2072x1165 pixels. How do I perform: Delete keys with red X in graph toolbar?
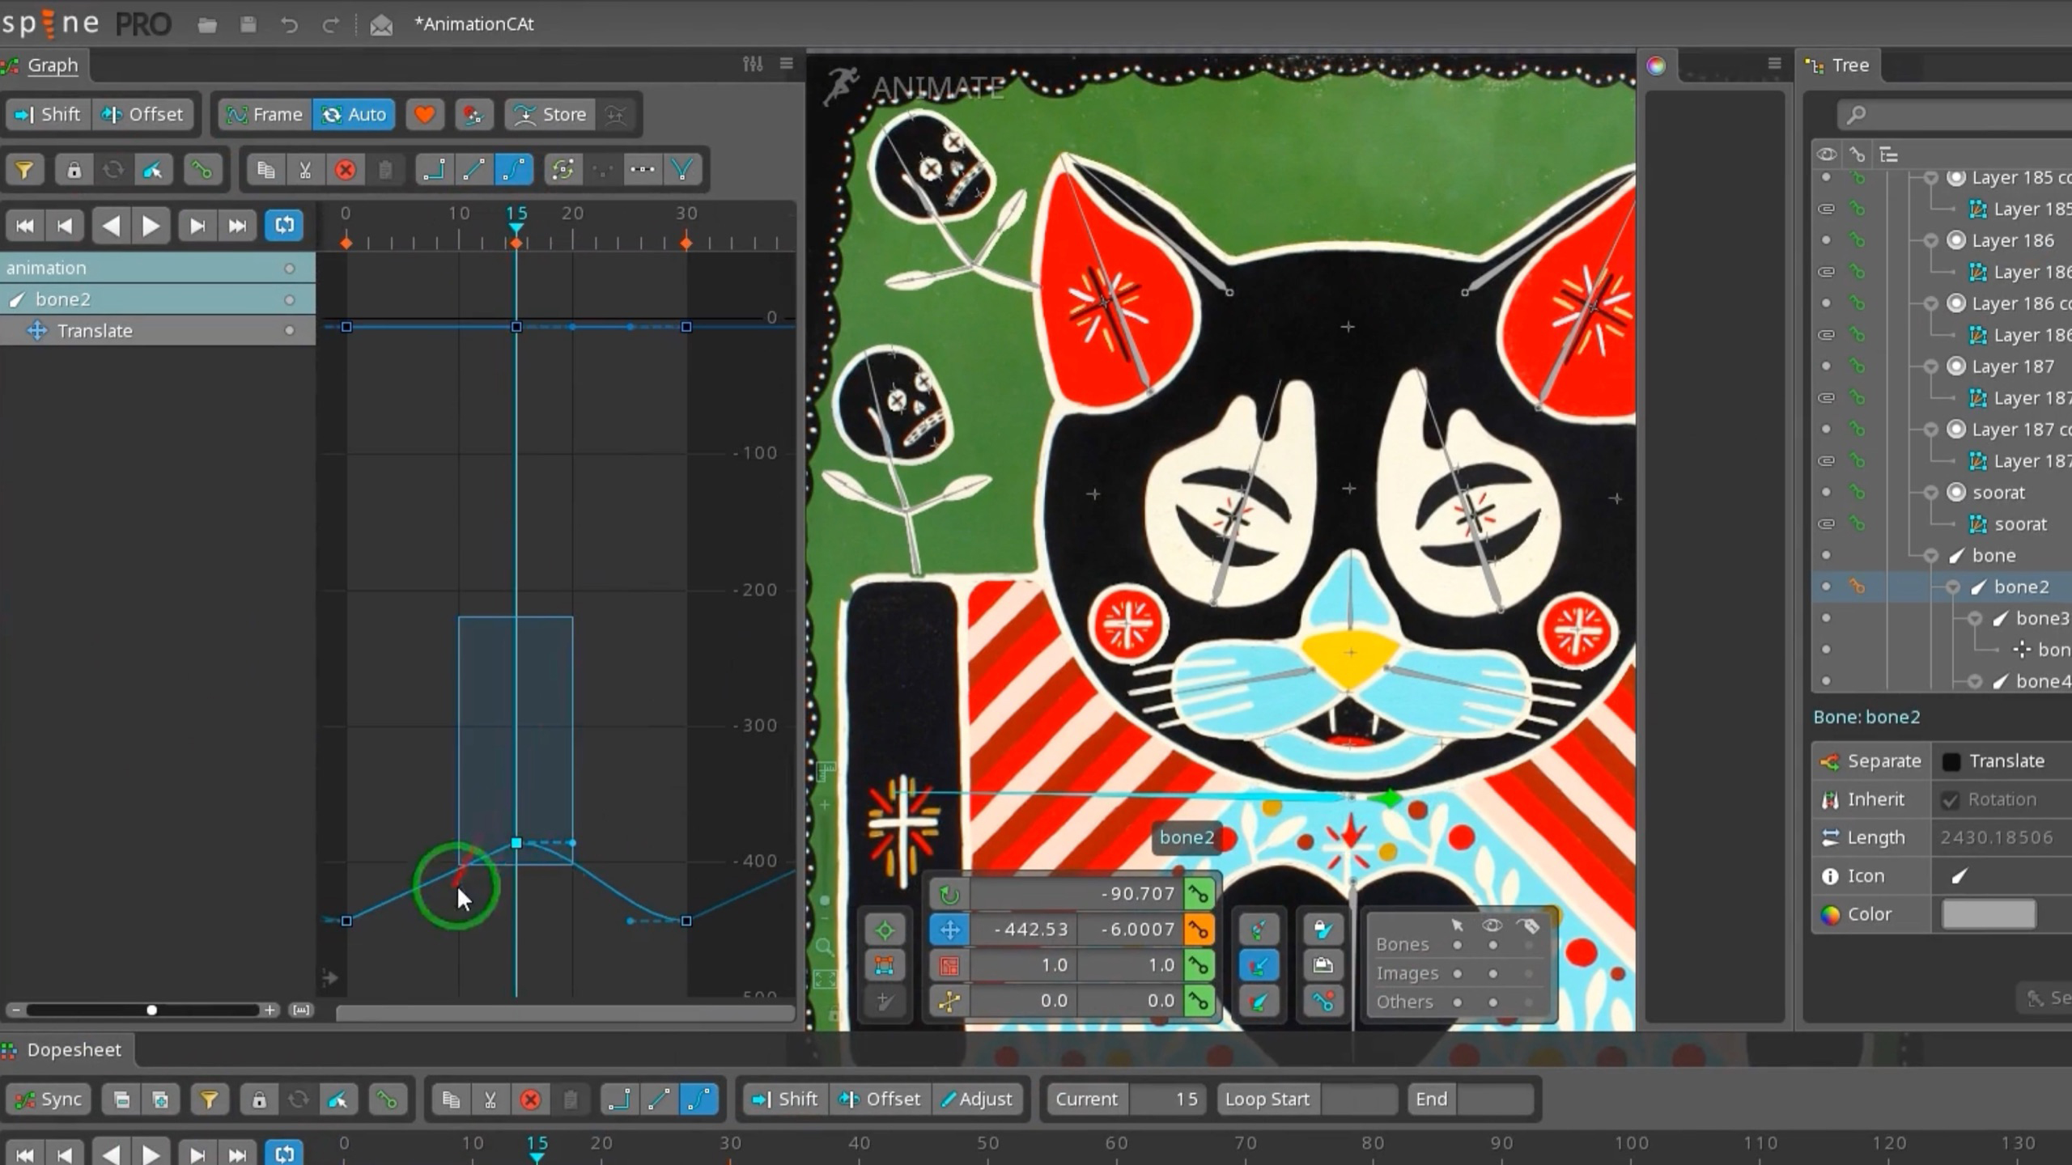point(346,170)
